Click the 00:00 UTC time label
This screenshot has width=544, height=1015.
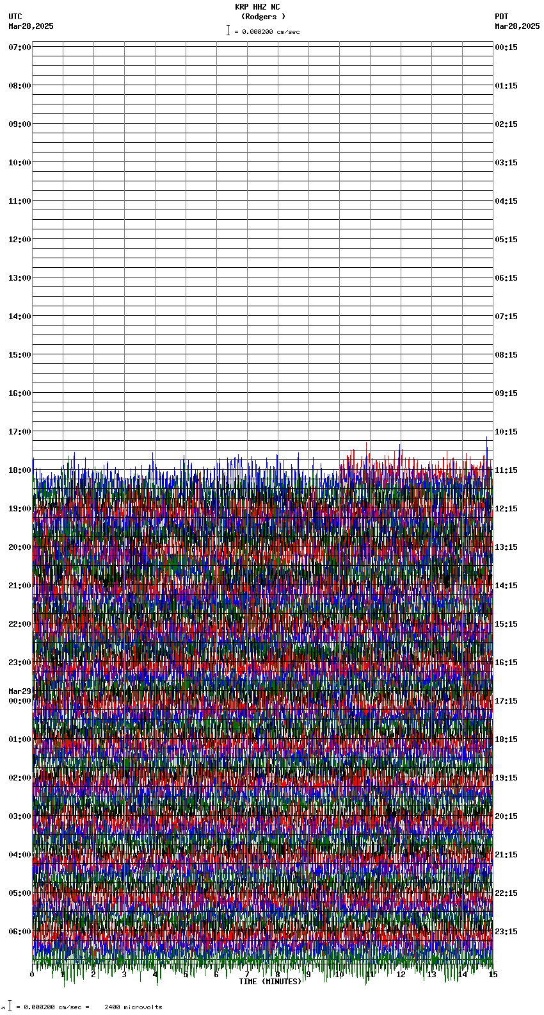20,701
